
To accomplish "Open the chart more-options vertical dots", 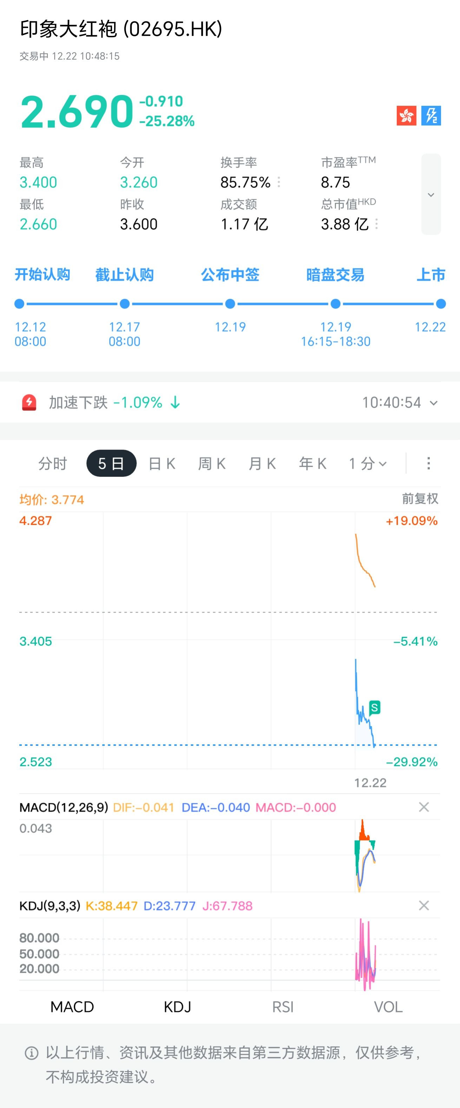I will [428, 463].
